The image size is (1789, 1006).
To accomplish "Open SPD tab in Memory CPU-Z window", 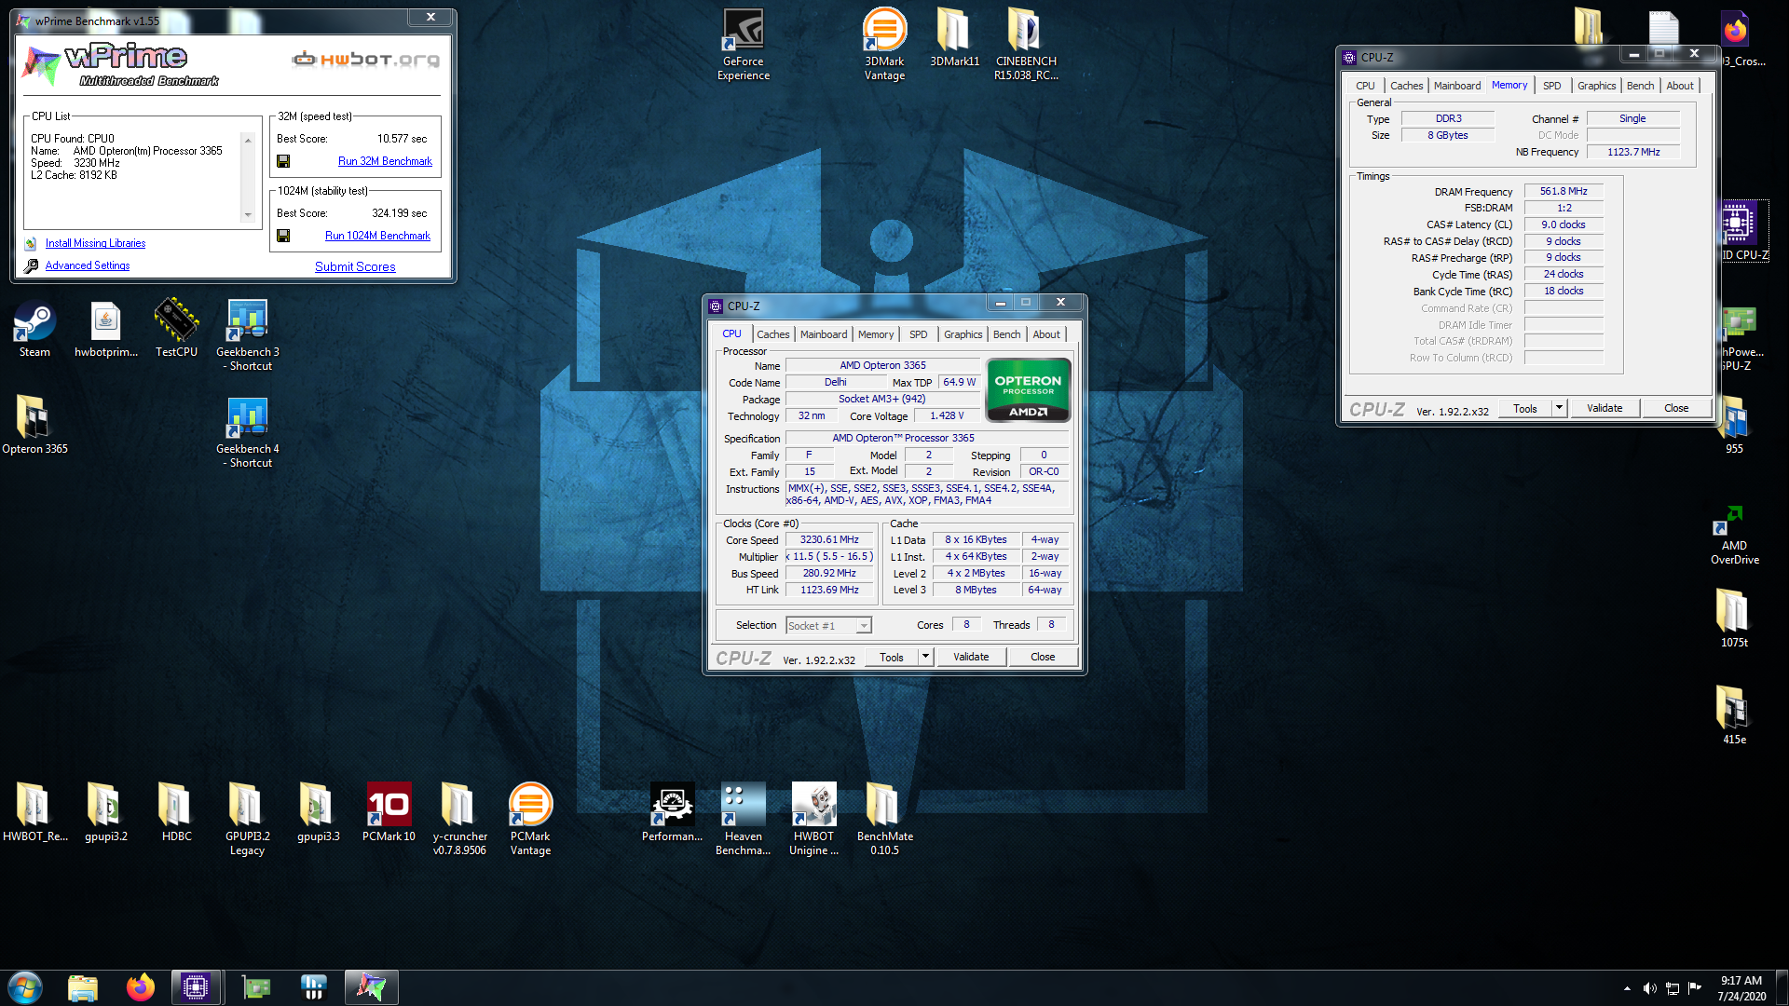I will [x=1552, y=86].
